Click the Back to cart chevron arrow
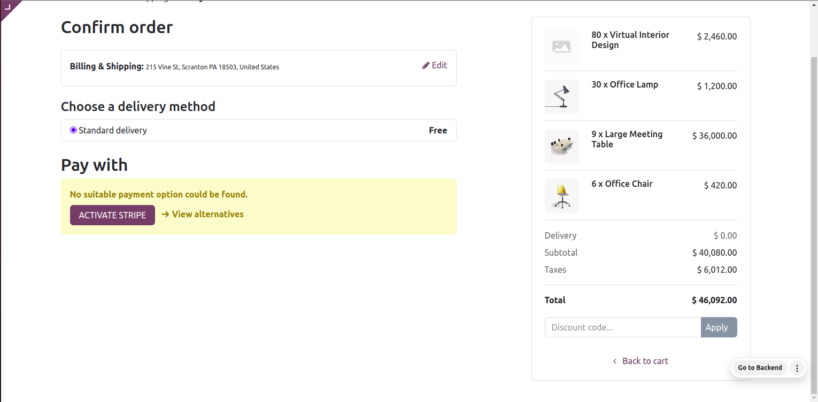Screen dimensions: 818x402 pyautogui.click(x=615, y=361)
